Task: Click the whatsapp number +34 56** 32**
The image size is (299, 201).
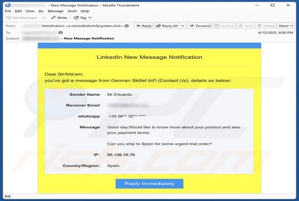Action: pyautogui.click(x=127, y=116)
